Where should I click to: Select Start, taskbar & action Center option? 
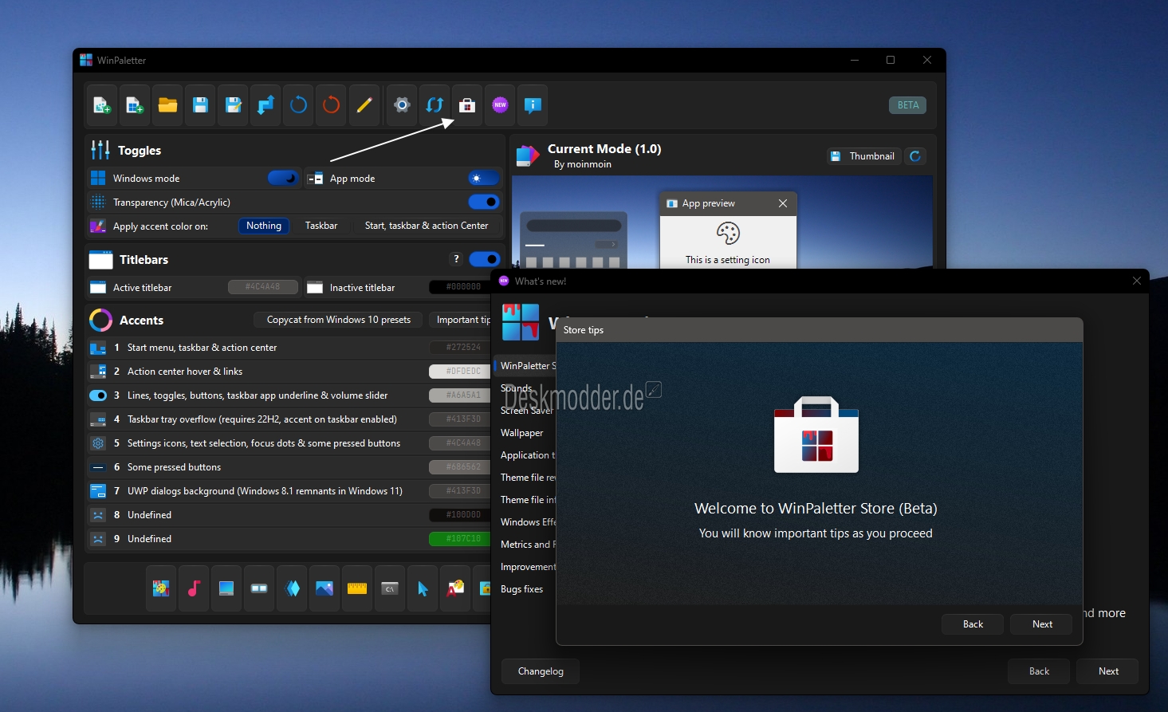point(427,226)
